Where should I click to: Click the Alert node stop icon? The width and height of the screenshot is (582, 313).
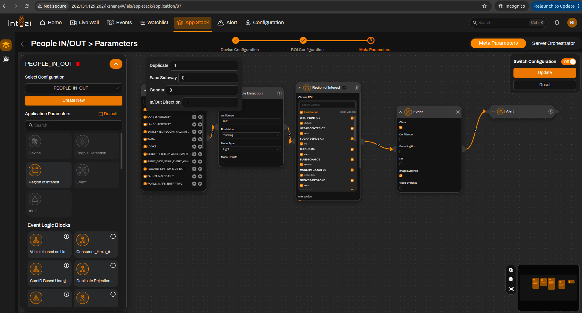coord(550,112)
